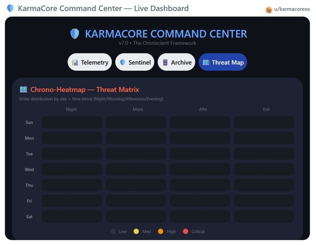Select the Mon Morn heatmap cell
316x245 pixels.
point(136,138)
